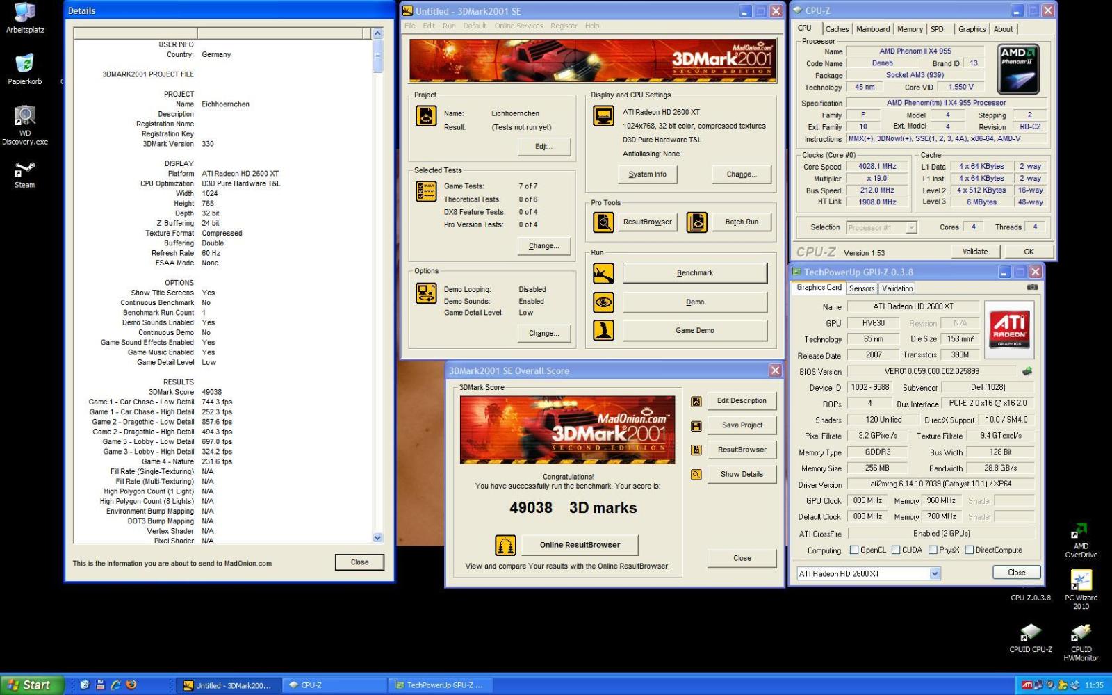Image resolution: width=1112 pixels, height=695 pixels.
Task: Switch to the Caches tab in CPU-Z
Action: click(837, 29)
